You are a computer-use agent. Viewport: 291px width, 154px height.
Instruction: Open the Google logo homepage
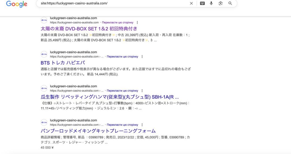coord(16,4)
